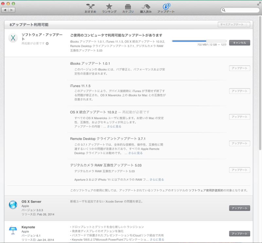Click アップデート button for デジタルカメラ RAW 5.03
262x243 pixels.
240,170
